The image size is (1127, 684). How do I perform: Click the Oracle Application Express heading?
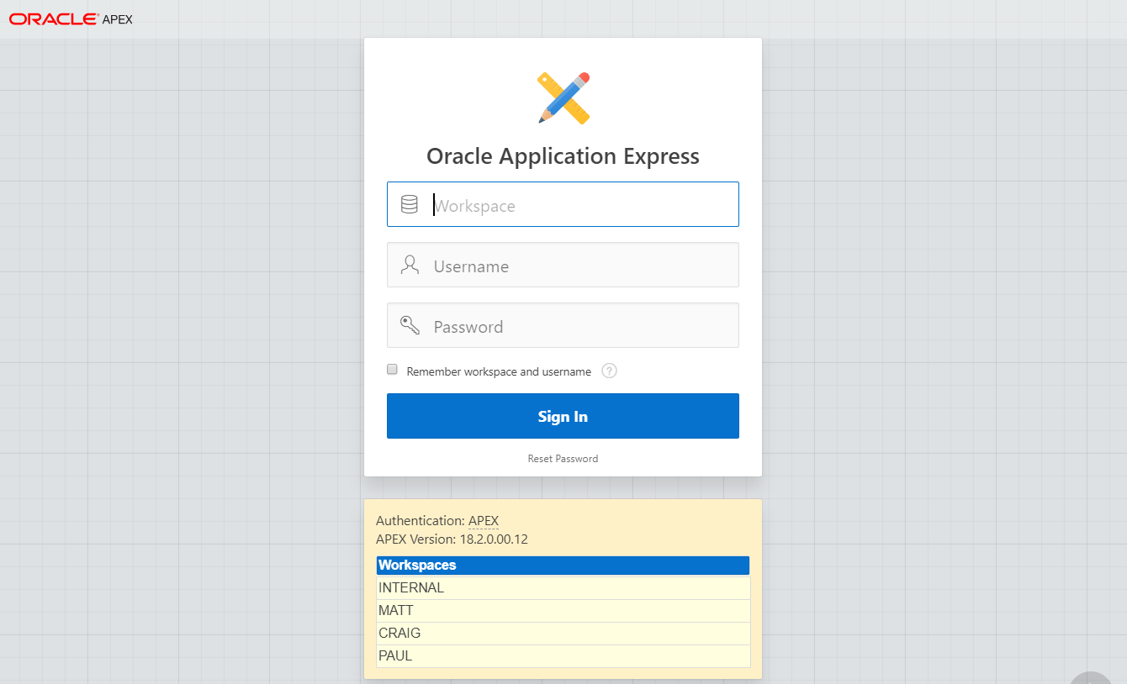pyautogui.click(x=563, y=156)
